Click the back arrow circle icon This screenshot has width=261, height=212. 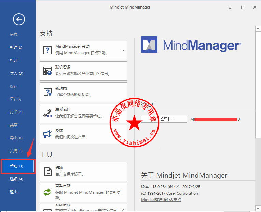[19, 19]
